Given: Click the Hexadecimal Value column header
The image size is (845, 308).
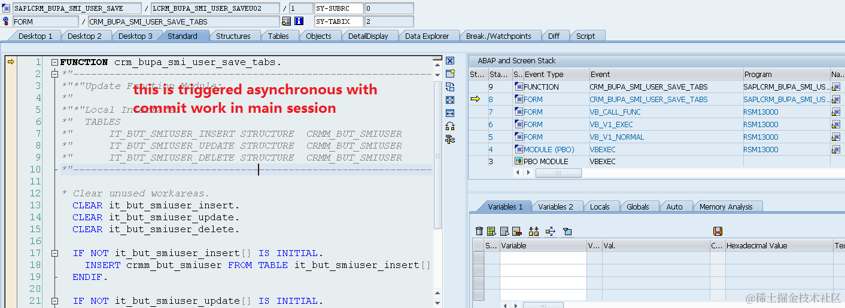Looking at the screenshot, I should click(x=779, y=245).
